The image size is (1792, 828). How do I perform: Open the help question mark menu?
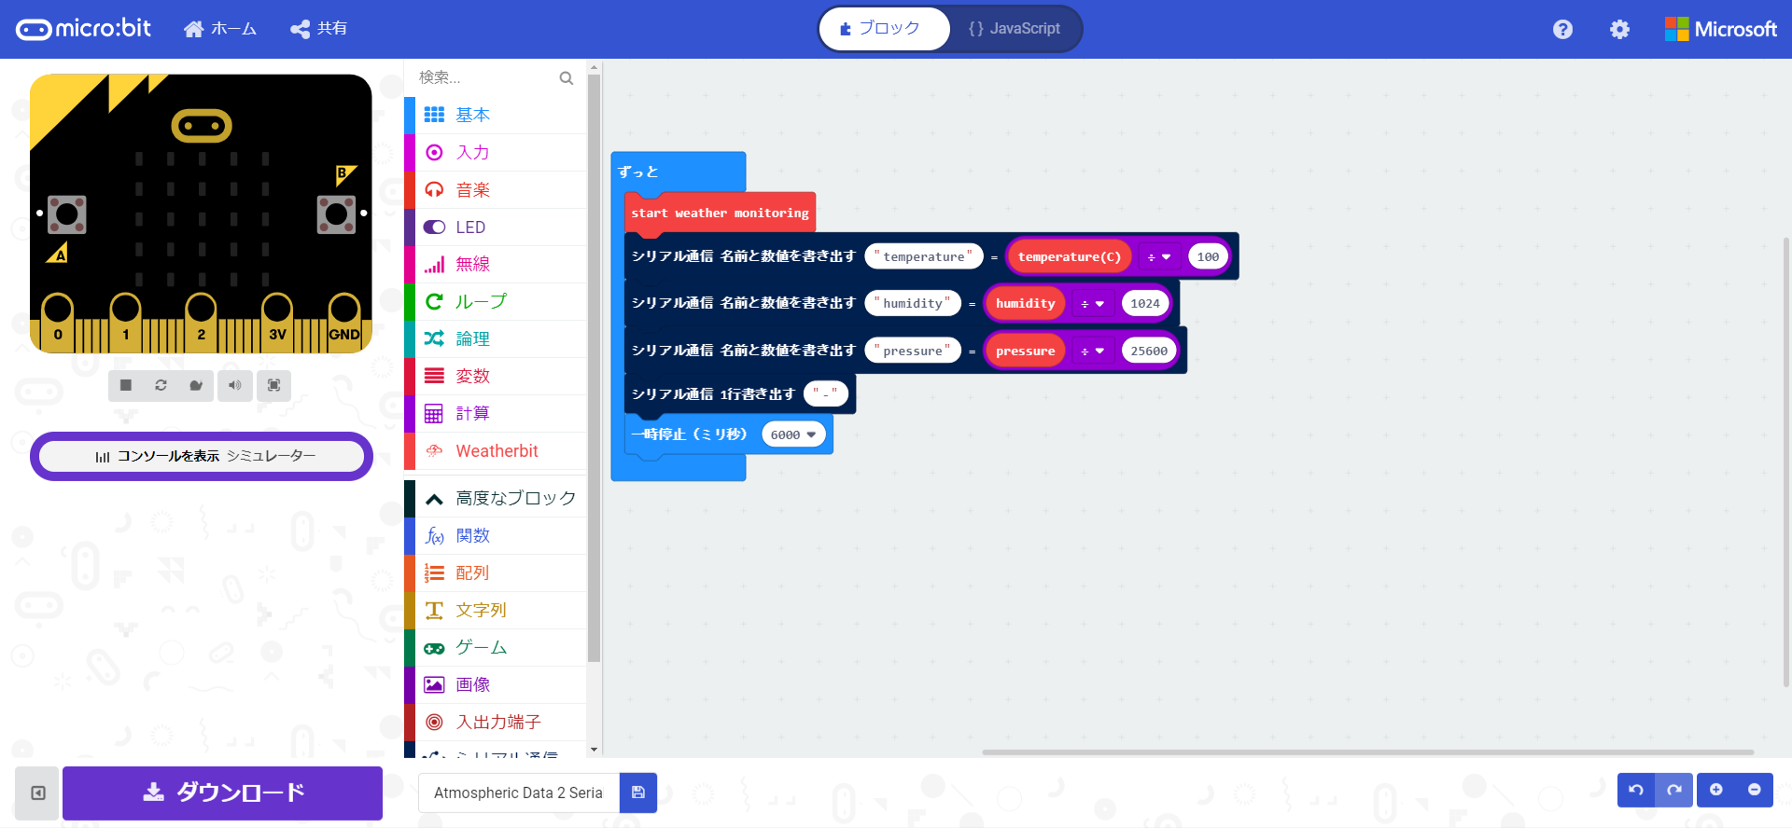pyautogui.click(x=1562, y=29)
